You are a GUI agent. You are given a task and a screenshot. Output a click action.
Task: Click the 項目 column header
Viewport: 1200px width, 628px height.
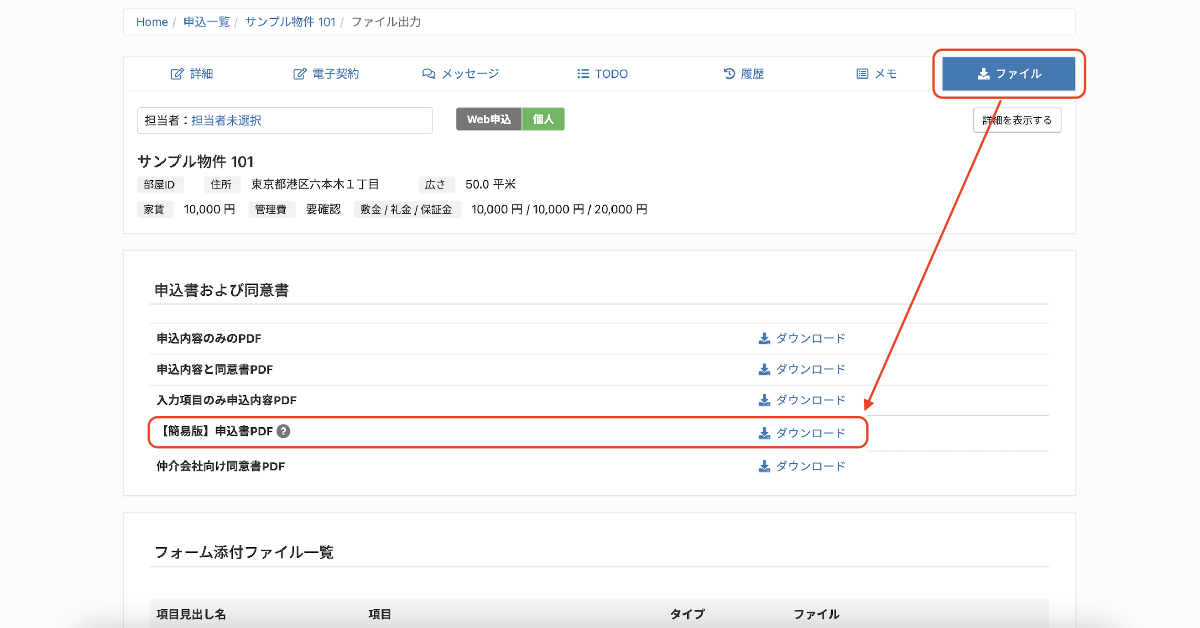[380, 614]
